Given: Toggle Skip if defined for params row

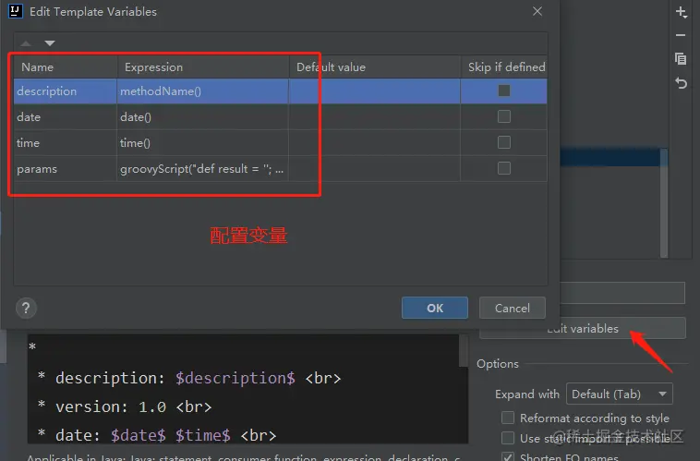Looking at the screenshot, I should tap(504, 168).
